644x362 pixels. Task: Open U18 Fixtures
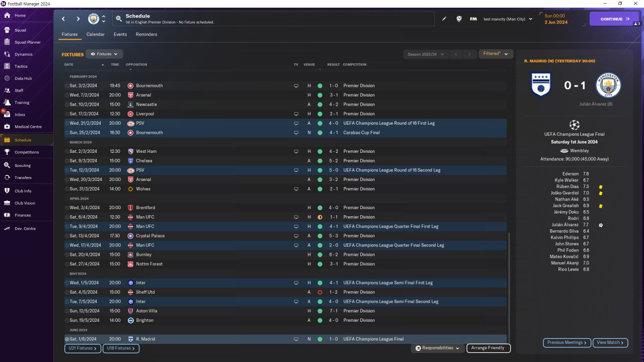point(121,348)
